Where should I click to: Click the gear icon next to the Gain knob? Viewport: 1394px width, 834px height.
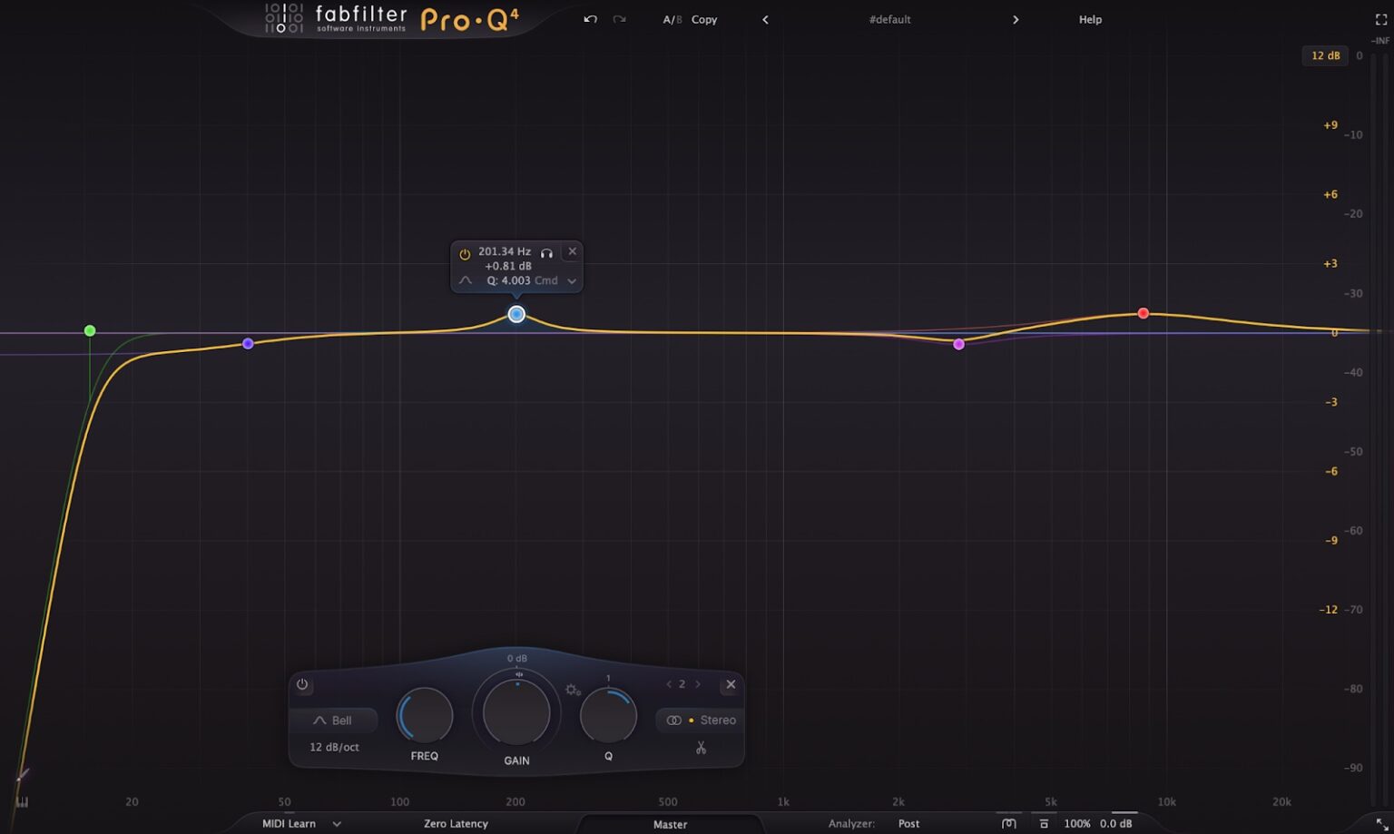[x=572, y=690]
